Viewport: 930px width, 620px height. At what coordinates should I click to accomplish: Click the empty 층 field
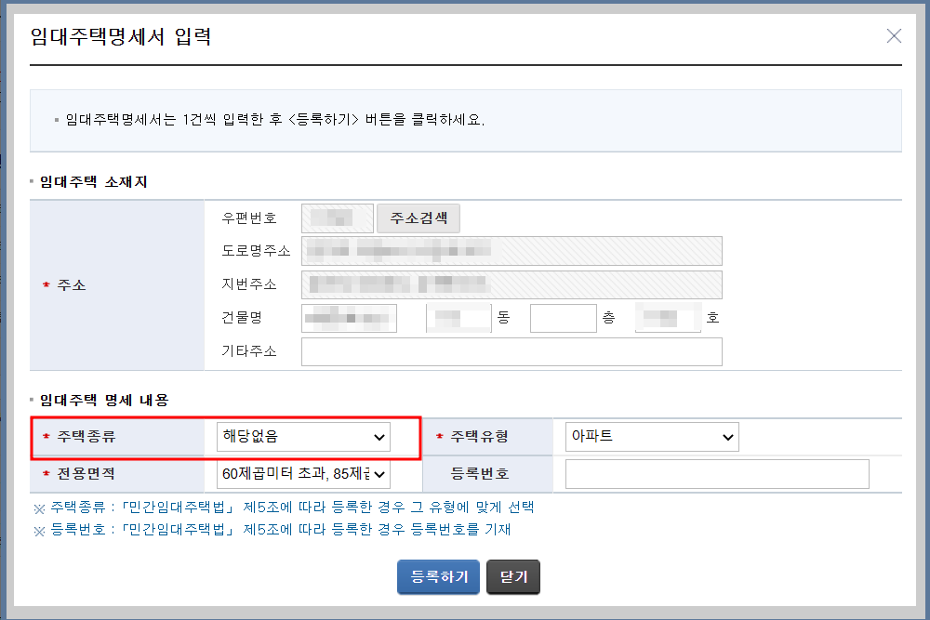coord(562,317)
